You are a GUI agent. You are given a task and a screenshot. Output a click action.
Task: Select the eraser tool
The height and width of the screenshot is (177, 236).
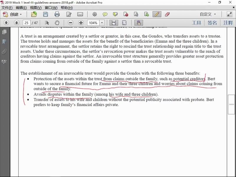[167, 14]
